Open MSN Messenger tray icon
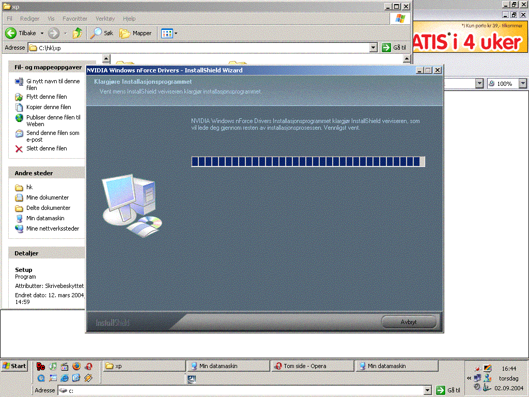This screenshot has width=529, height=397. (488, 378)
